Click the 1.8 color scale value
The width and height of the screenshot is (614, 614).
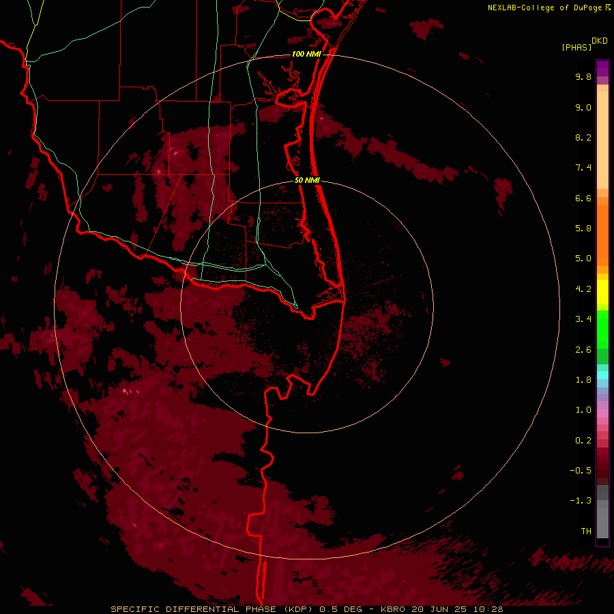pos(583,380)
